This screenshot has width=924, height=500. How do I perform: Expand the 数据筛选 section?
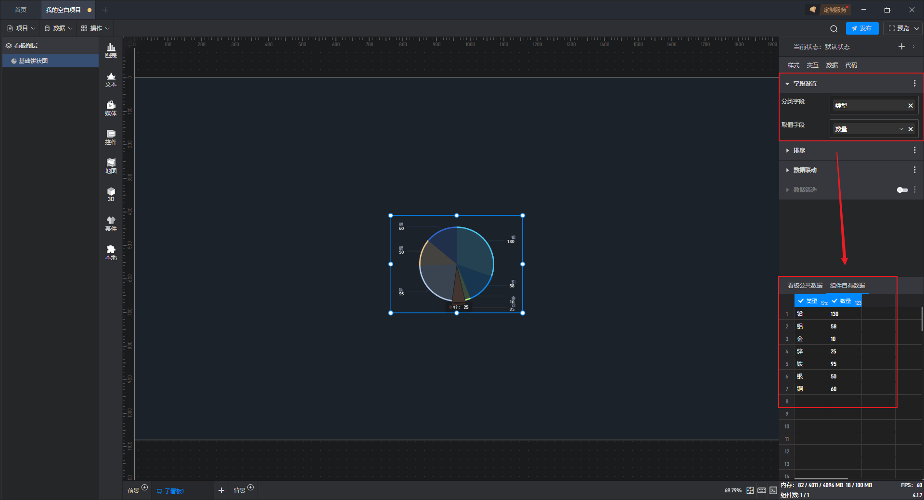pos(787,190)
